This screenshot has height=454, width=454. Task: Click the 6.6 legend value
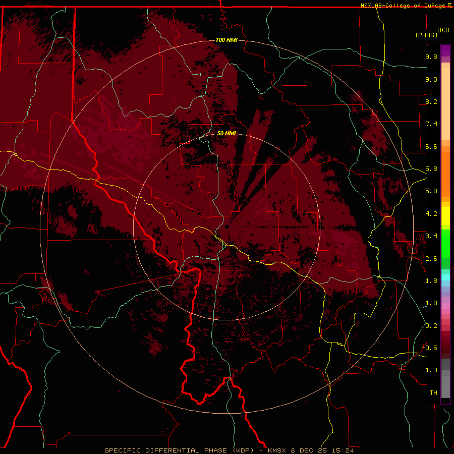(431, 146)
